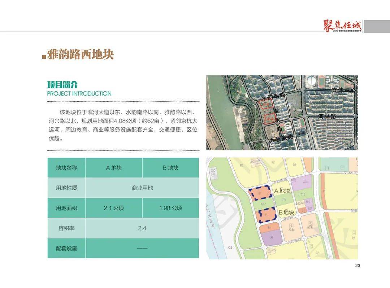The height and width of the screenshot is (288, 390).
Task: Click the 雅韵路西地块 slide title
Action: [x=80, y=55]
